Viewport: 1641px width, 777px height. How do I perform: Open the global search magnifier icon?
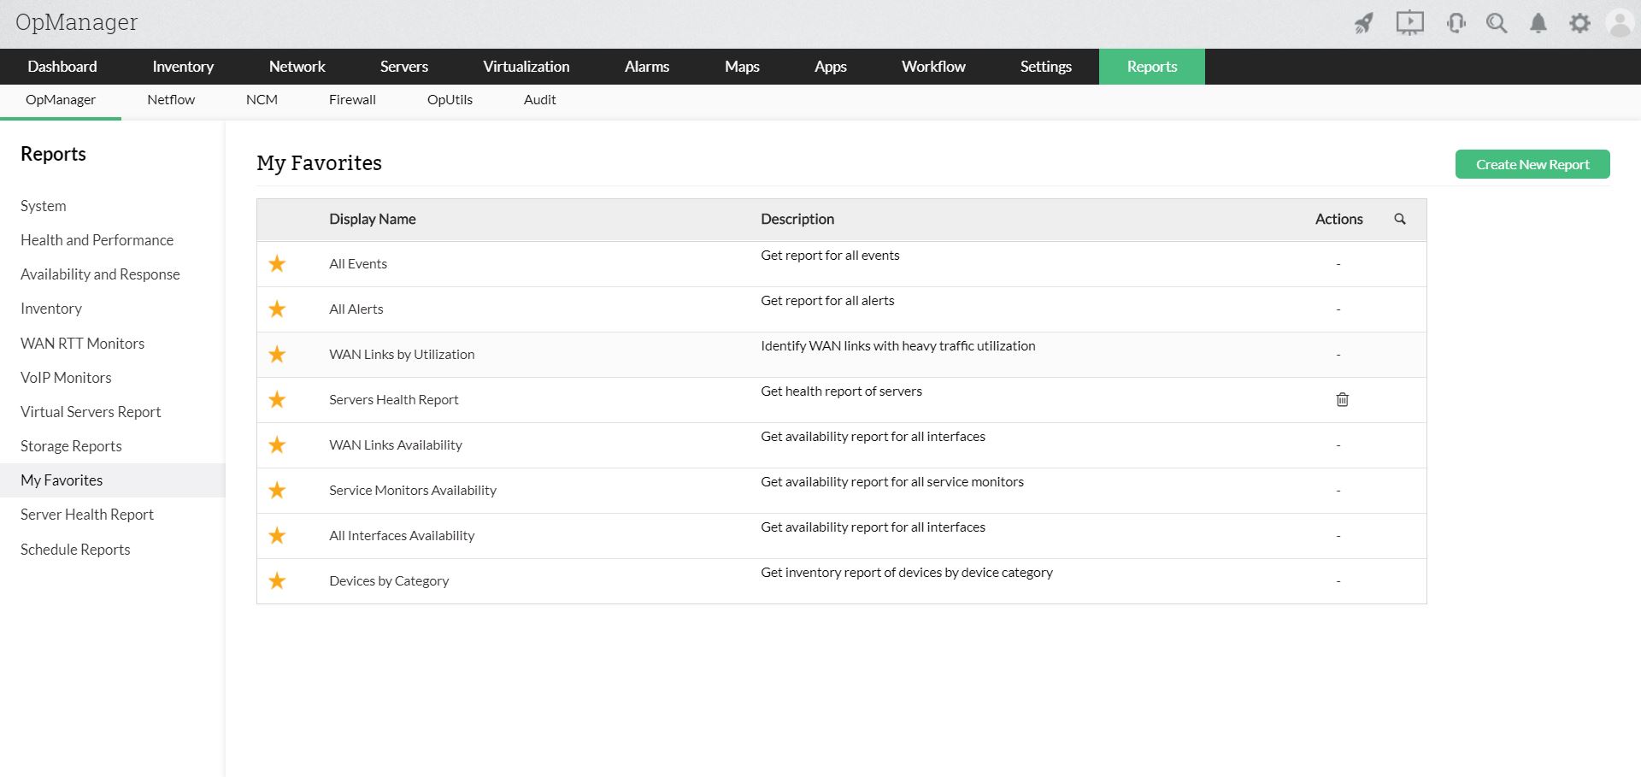(1496, 23)
